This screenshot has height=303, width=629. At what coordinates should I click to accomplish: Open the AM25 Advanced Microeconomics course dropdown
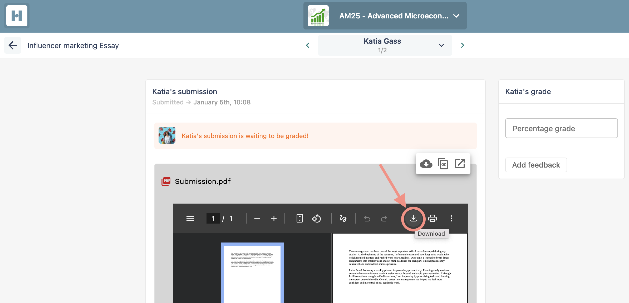click(385, 16)
